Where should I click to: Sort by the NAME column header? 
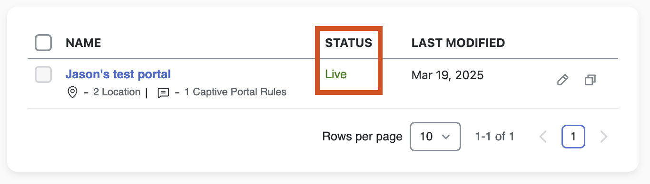coord(83,43)
